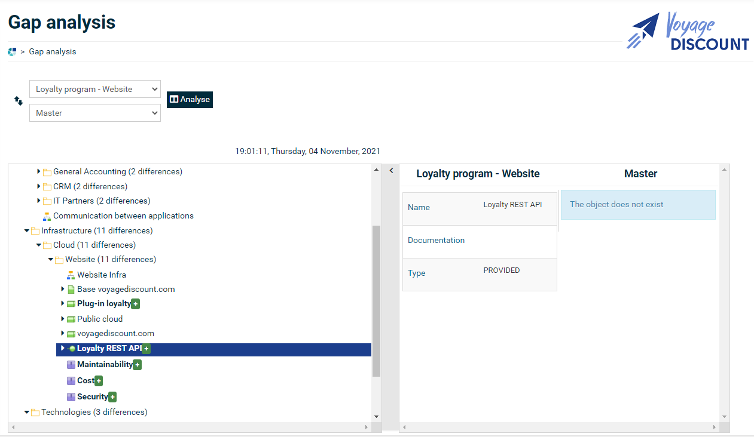
Task: Collapse the Infrastructure tree node
Action: 26,231
